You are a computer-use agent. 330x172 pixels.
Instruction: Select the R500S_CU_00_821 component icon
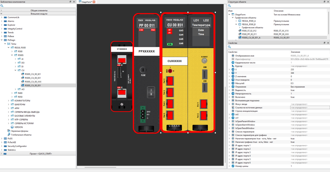tap(22, 74)
